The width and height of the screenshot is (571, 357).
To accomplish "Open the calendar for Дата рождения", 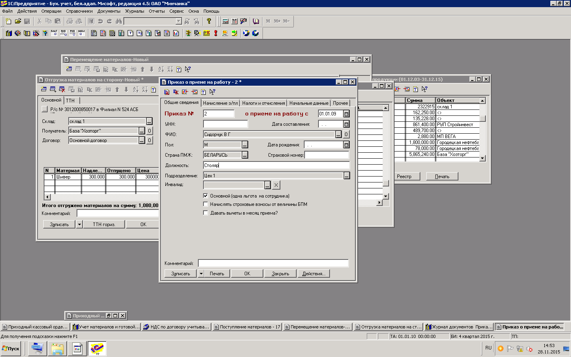I will (346, 145).
